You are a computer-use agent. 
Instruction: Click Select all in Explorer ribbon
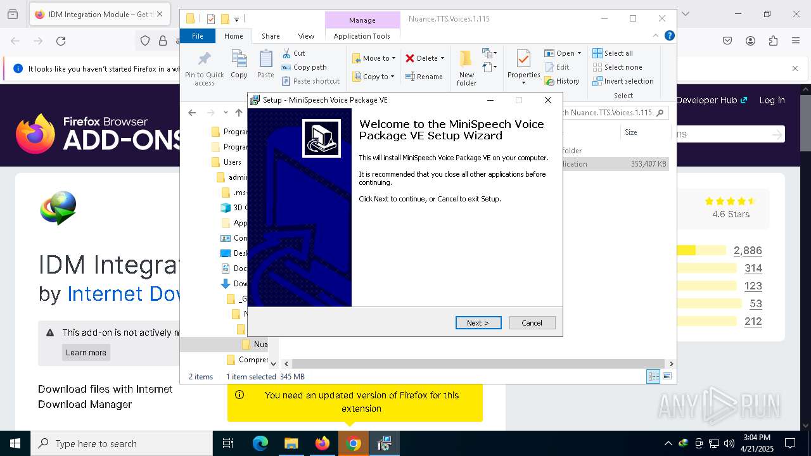[x=613, y=53]
